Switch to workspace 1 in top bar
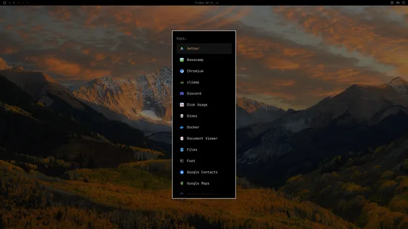The image size is (408, 229). (x=10, y=3)
